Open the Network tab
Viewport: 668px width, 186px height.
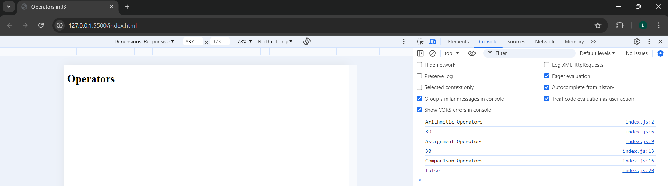point(545,42)
